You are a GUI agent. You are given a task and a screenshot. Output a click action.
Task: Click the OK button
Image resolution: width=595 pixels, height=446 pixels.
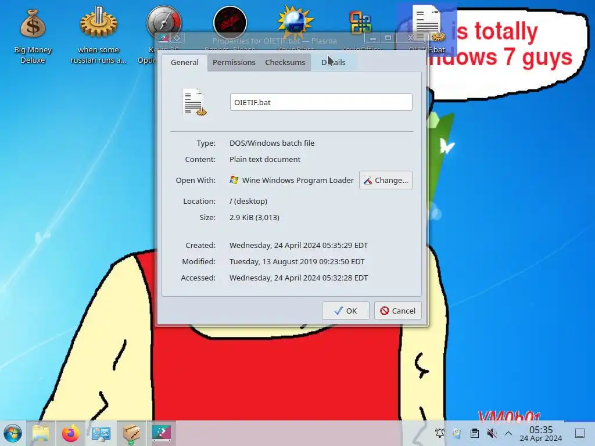tap(345, 311)
